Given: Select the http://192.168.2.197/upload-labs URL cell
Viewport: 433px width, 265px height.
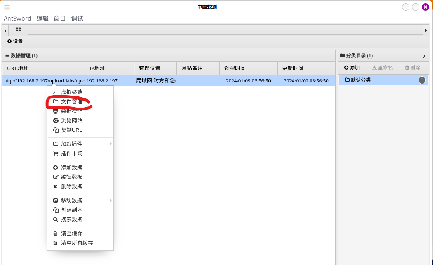Looking at the screenshot, I should coord(44,81).
